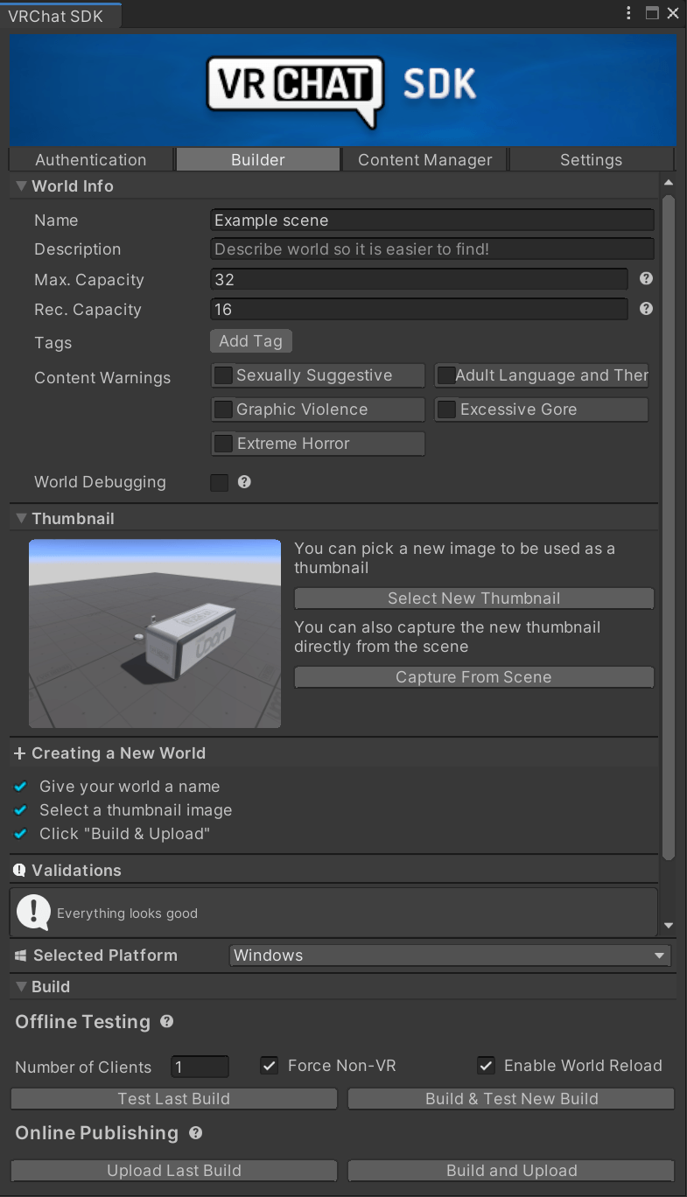Disable the Force Non-VR checkbox
Viewport: 687px width, 1197px height.
coord(270,1065)
